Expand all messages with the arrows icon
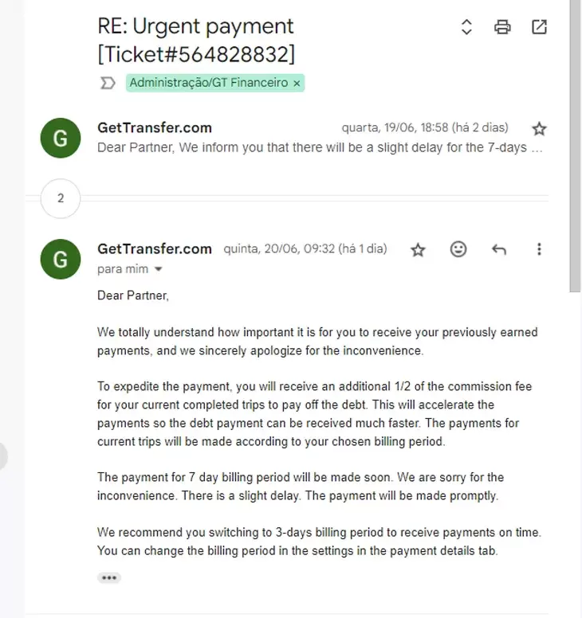Screen dimensions: 582x618 467,27
